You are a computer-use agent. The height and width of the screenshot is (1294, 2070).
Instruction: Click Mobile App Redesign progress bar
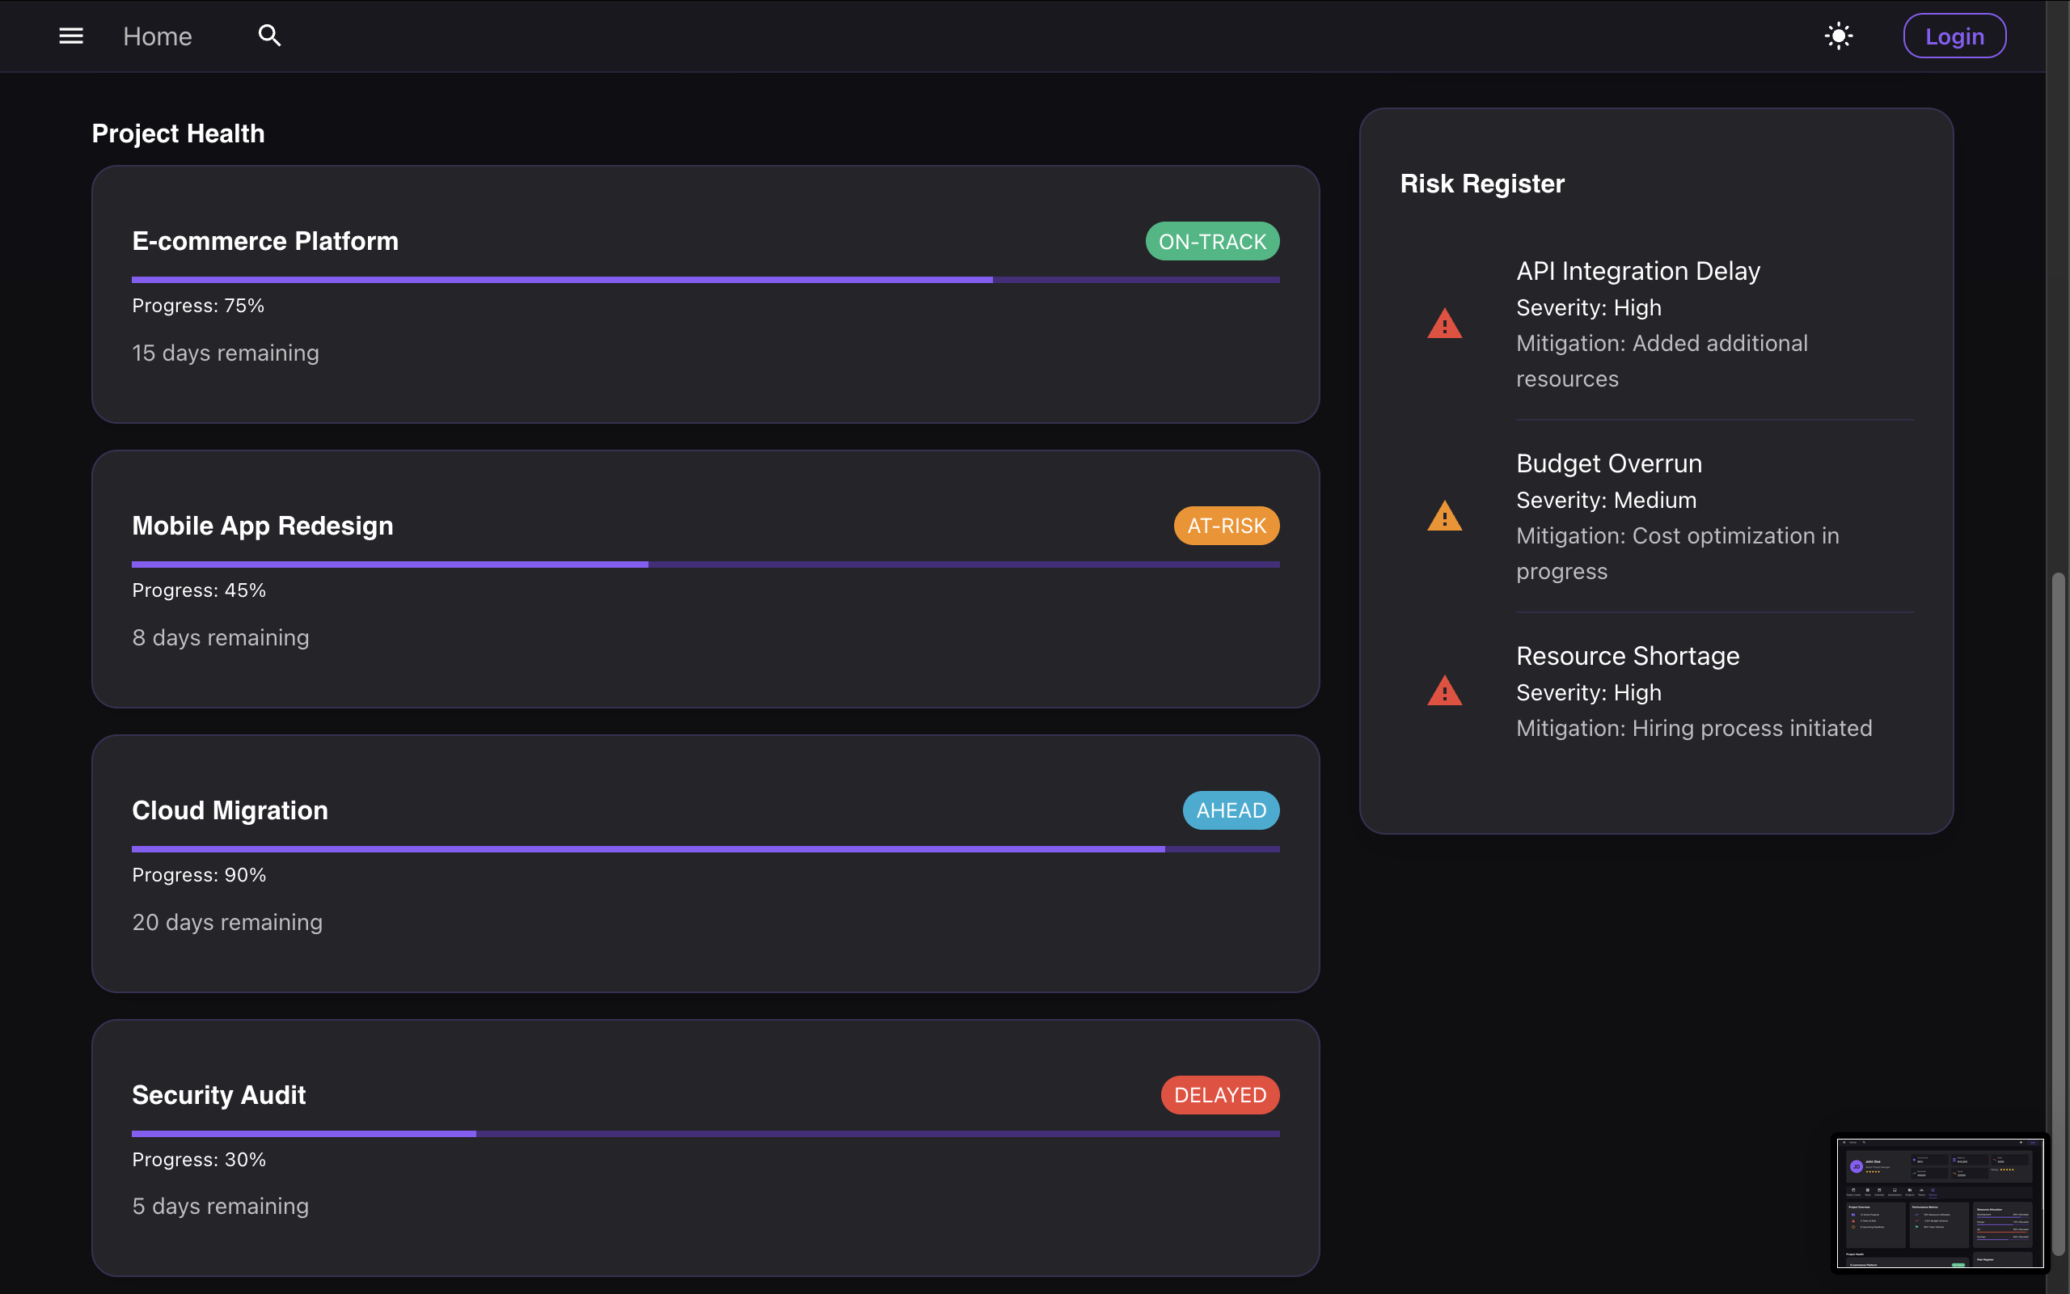point(705,565)
